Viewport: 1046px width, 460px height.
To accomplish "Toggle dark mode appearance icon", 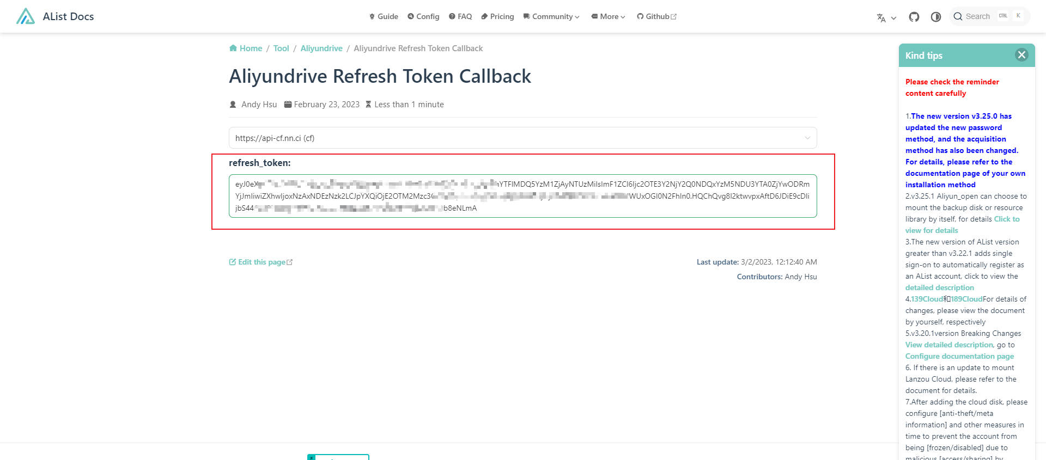I will [936, 17].
